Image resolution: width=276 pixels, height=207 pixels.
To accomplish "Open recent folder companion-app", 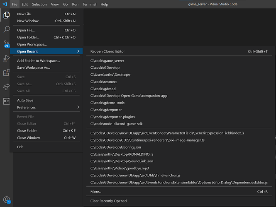I will point(179,96).
